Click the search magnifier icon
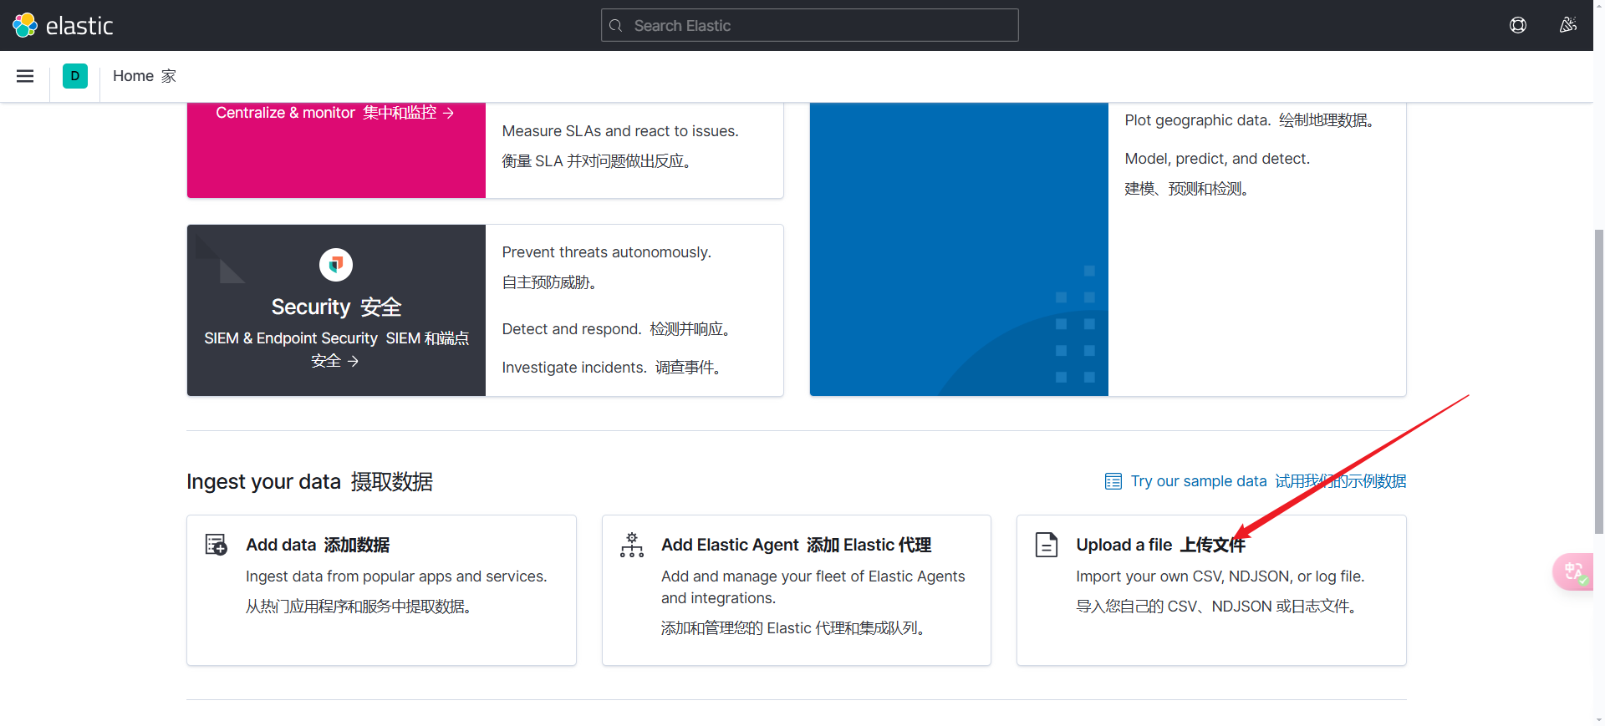Viewport: 1605px width, 726px height. [x=616, y=26]
